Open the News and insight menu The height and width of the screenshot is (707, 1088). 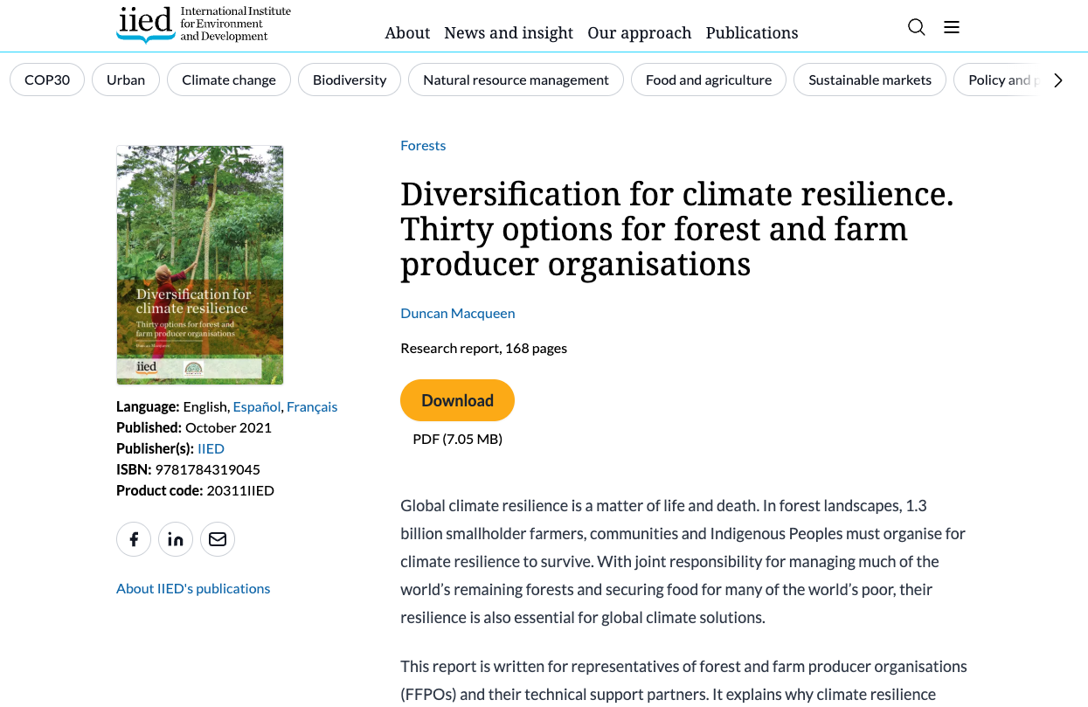pos(509,33)
